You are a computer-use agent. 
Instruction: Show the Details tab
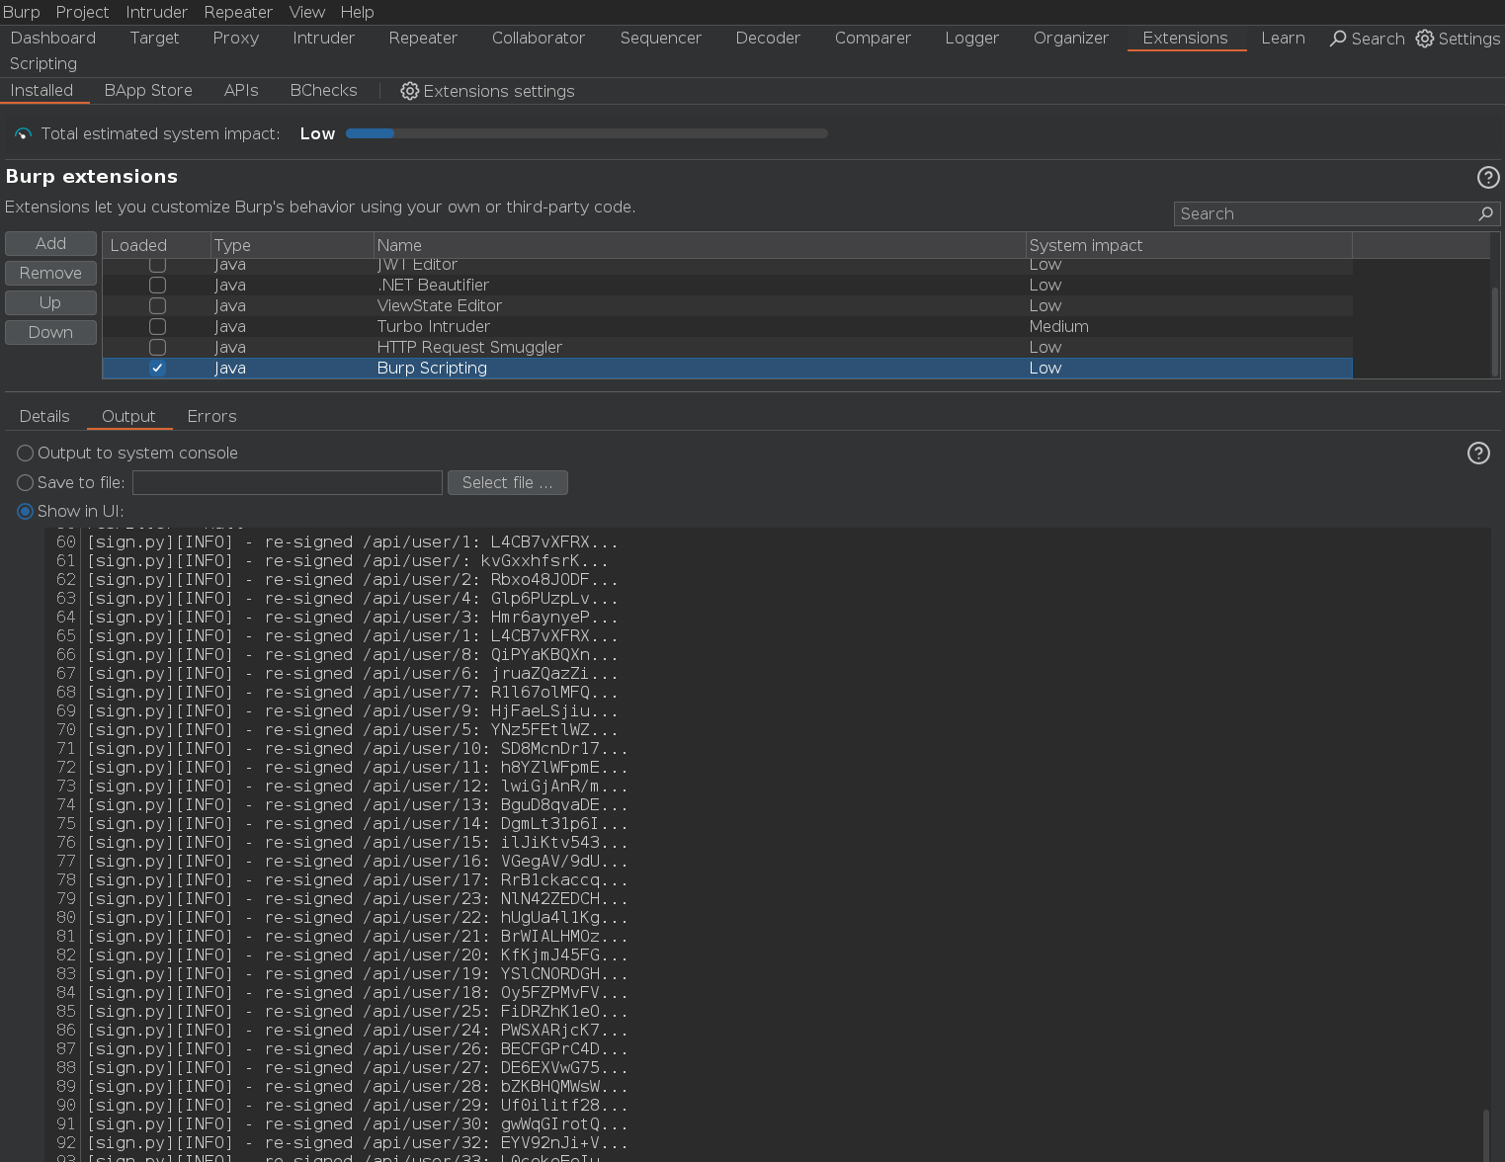pyautogui.click(x=44, y=417)
